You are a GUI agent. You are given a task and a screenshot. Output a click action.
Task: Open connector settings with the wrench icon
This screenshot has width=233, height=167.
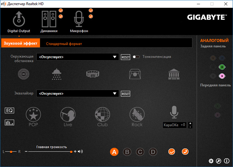pos(218,161)
